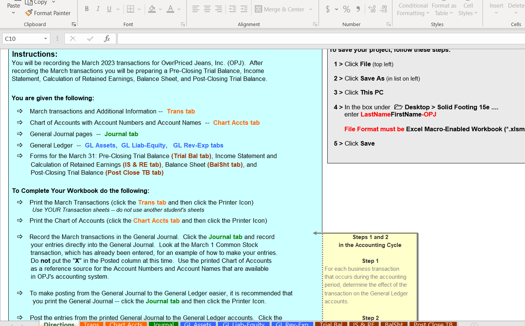Switch to the GL Assets sheet tab
This screenshot has height=326, width=525.
coord(198,324)
